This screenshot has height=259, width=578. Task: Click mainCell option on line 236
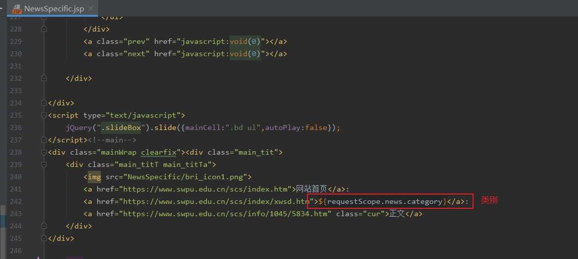203,128
